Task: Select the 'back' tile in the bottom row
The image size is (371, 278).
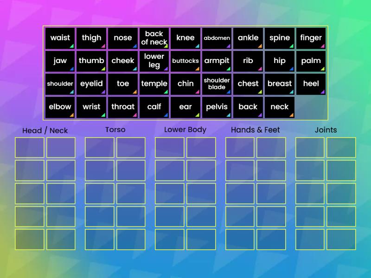Action: 248,107
